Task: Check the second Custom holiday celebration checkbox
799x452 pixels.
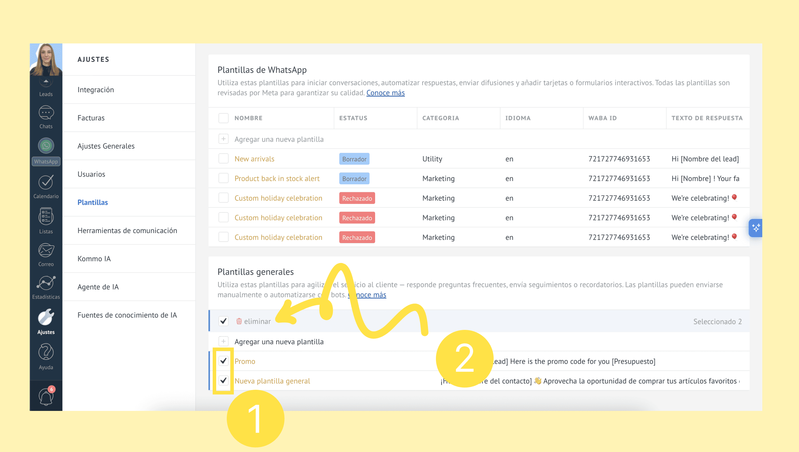Action: 223,217
